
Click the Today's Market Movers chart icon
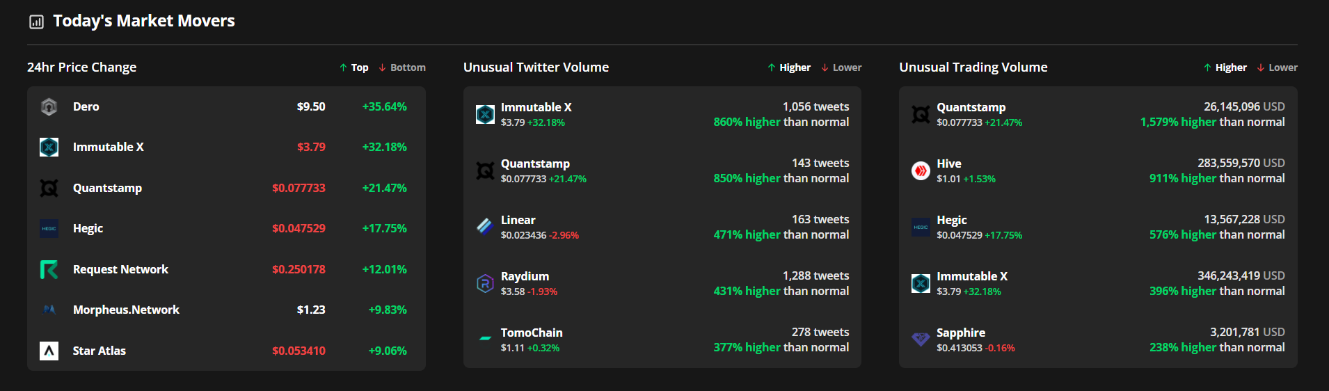coord(36,22)
